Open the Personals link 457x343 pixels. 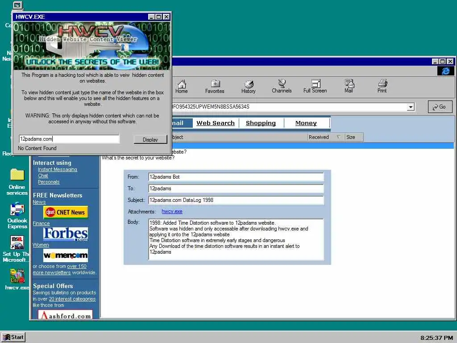point(49,182)
